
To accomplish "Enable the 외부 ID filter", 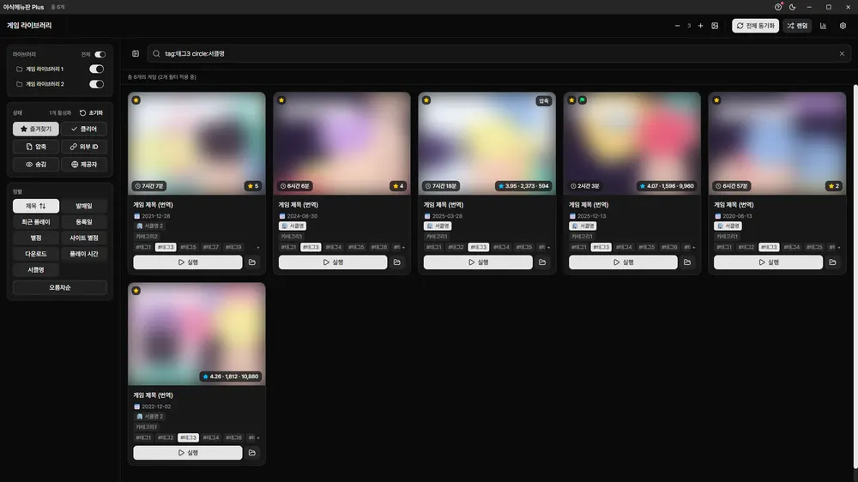I will 84,147.
